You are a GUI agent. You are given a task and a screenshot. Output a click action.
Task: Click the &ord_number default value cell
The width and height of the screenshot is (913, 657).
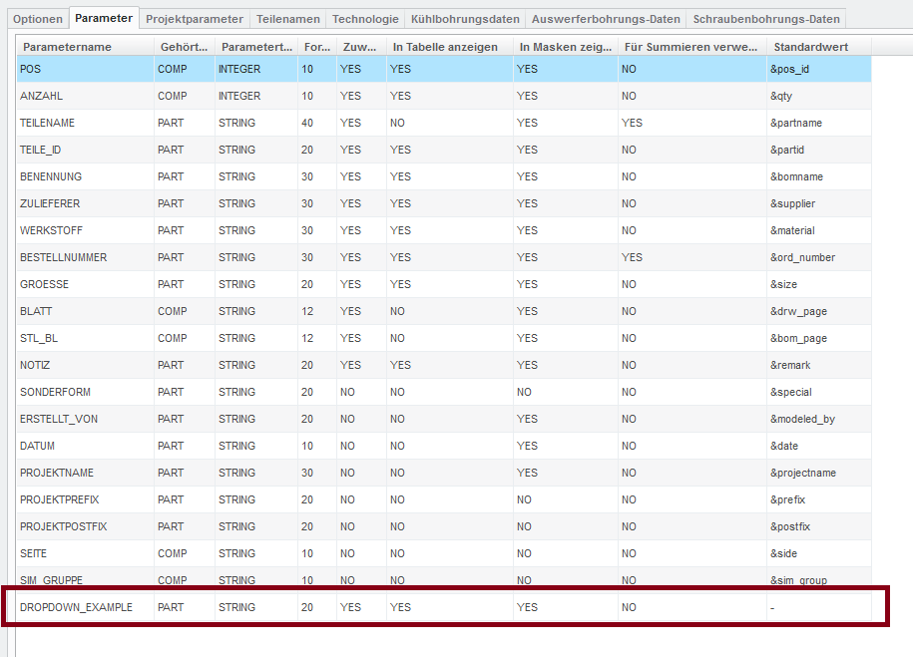click(819, 257)
